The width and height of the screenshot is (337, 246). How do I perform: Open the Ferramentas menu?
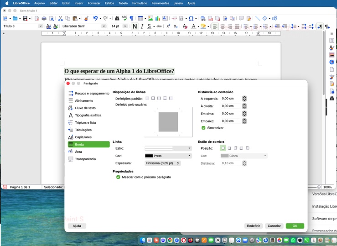tap(161, 3)
